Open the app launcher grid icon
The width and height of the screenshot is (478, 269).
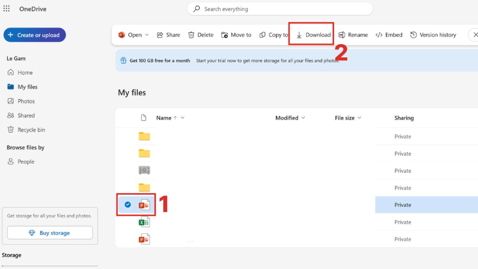click(7, 8)
